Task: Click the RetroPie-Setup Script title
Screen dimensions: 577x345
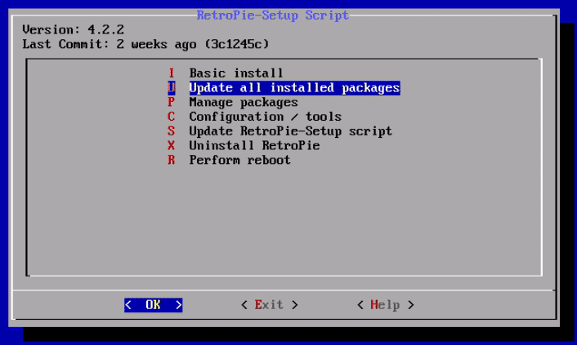Action: pos(272,15)
